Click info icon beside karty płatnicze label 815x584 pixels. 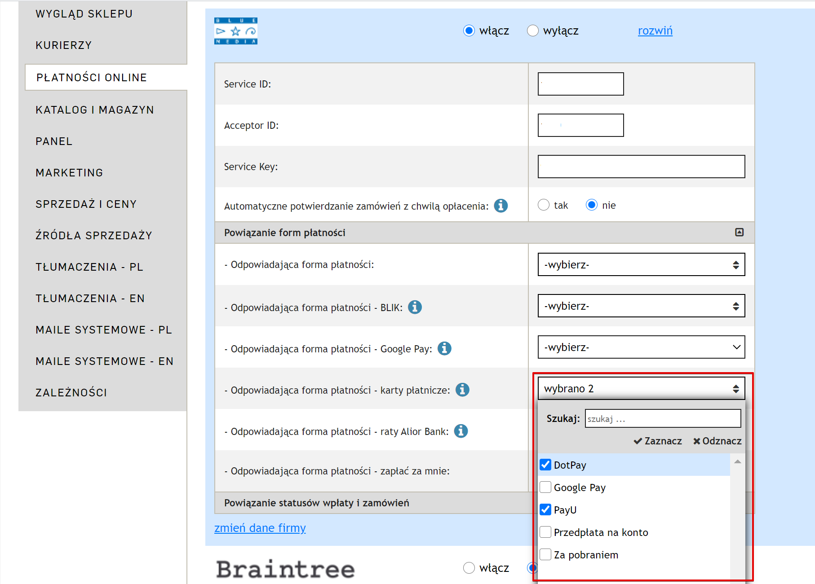[462, 390]
